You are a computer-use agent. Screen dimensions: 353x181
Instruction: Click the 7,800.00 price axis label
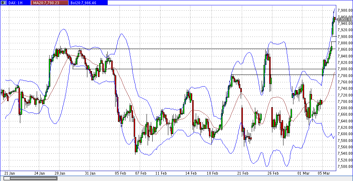tap(345, 69)
